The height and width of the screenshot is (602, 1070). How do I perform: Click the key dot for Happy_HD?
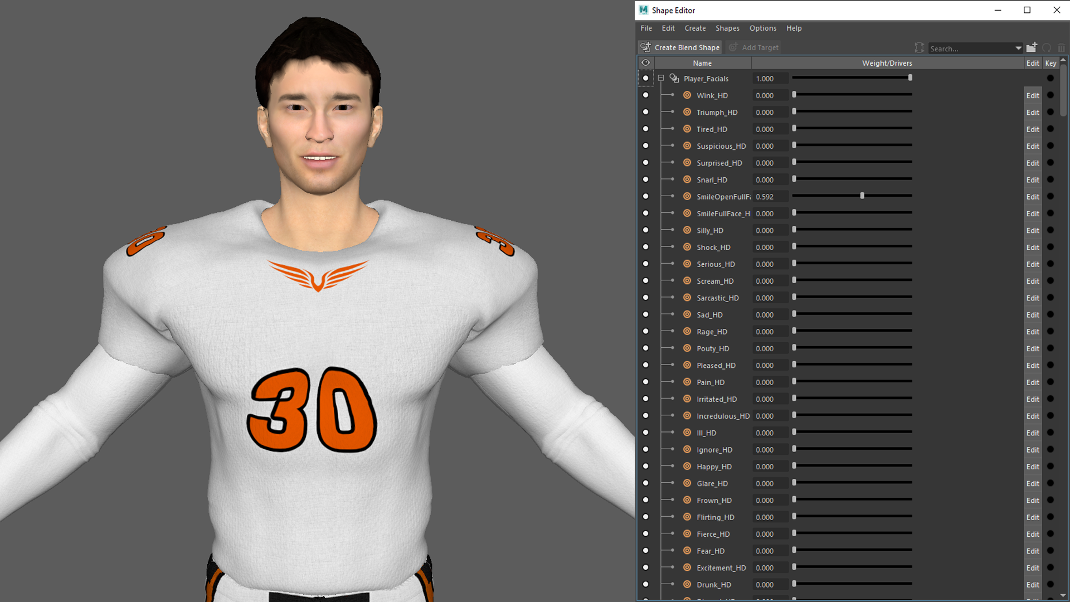pyautogui.click(x=1050, y=467)
